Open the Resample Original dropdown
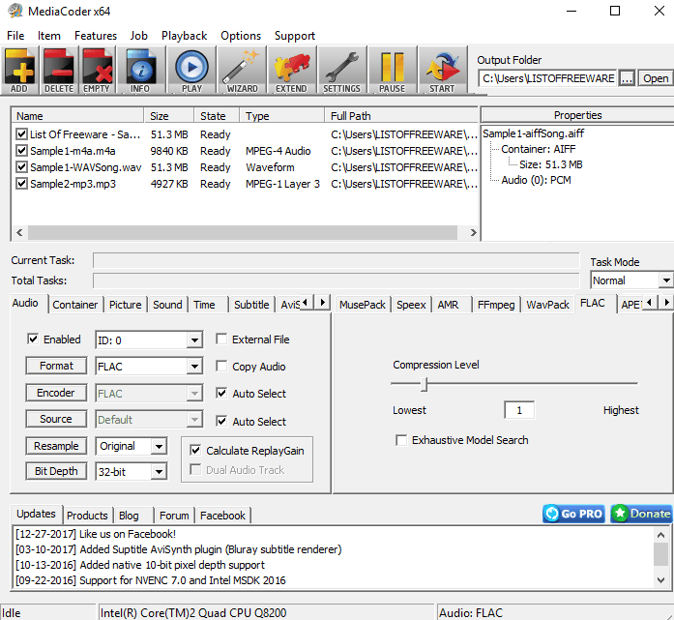 [159, 446]
